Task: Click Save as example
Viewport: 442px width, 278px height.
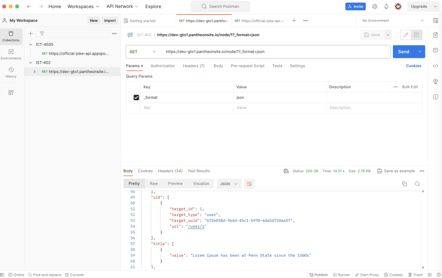Action: 396,171
